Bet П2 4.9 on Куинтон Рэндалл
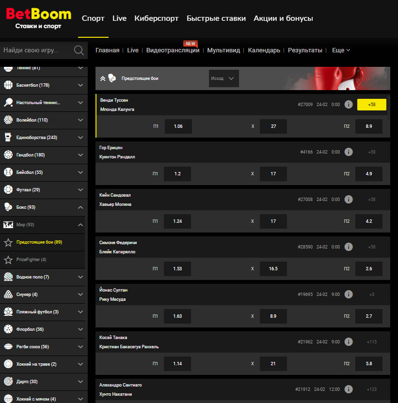 (368, 174)
